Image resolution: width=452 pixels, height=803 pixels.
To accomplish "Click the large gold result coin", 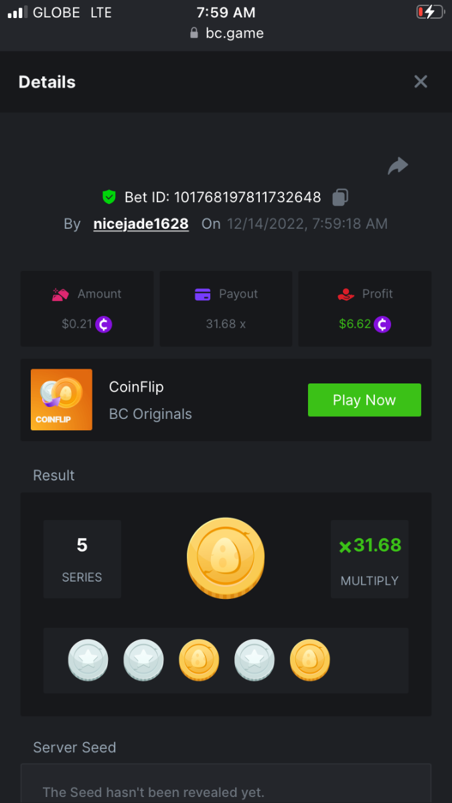I will point(226,558).
